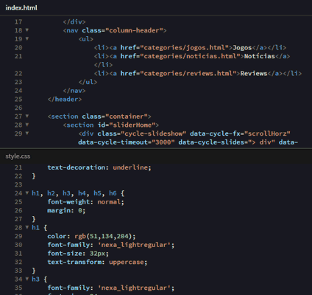Collapse the h1 rule at CSS line 28

27,227
